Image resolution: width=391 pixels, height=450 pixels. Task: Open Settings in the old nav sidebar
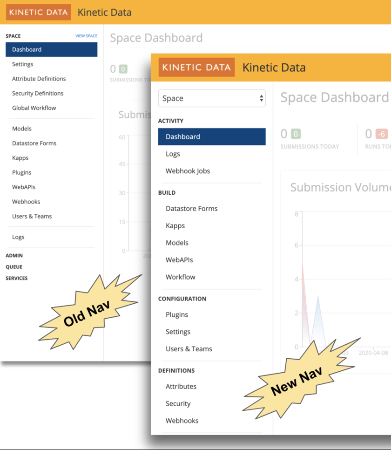tap(23, 64)
